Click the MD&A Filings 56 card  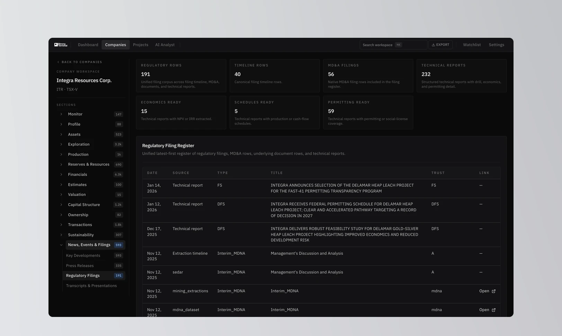(368, 76)
